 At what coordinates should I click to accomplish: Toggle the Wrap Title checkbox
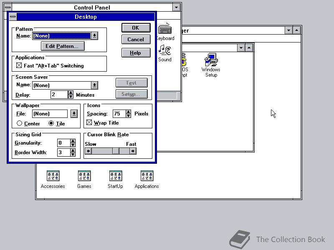(89, 122)
